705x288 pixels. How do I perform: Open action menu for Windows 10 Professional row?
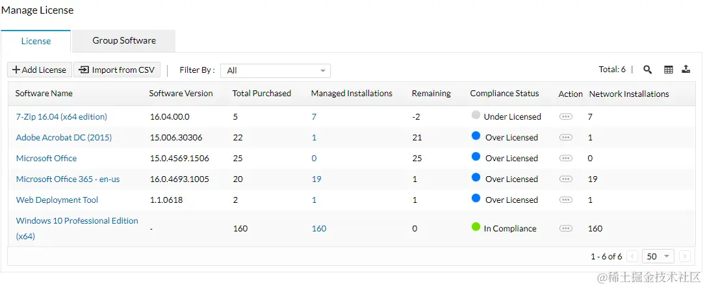point(565,228)
